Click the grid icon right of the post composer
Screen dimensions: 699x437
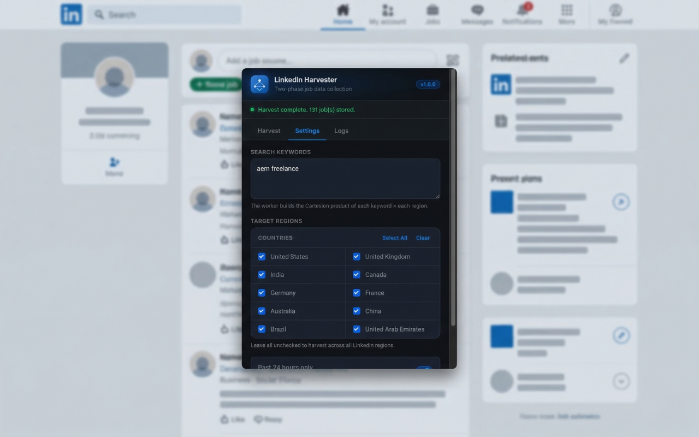point(452,60)
